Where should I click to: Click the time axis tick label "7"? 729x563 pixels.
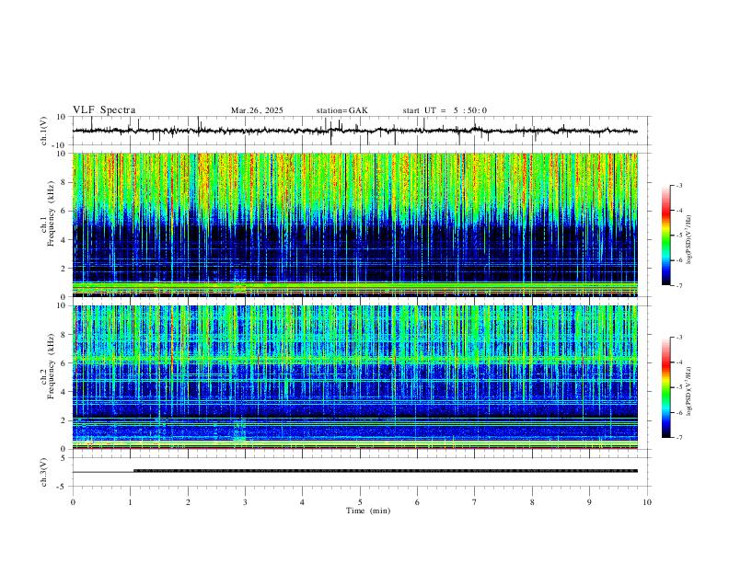[475, 502]
